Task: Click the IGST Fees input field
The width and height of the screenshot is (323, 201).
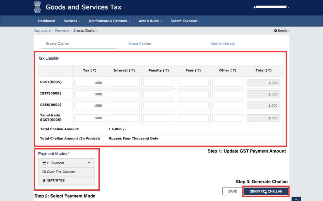Action: point(193,94)
